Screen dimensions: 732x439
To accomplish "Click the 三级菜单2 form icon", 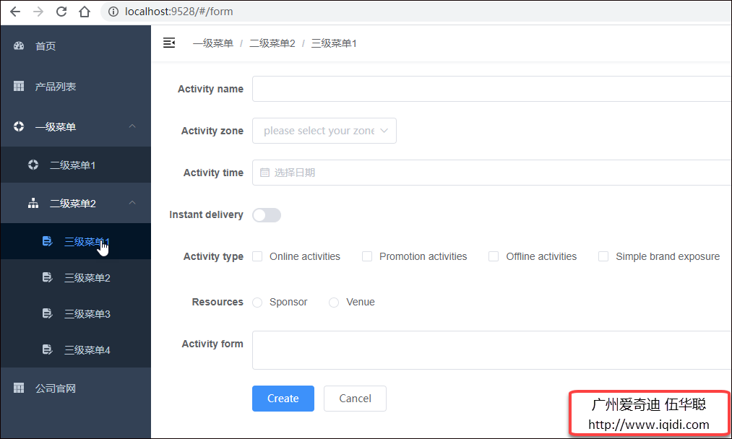I will tap(47, 277).
